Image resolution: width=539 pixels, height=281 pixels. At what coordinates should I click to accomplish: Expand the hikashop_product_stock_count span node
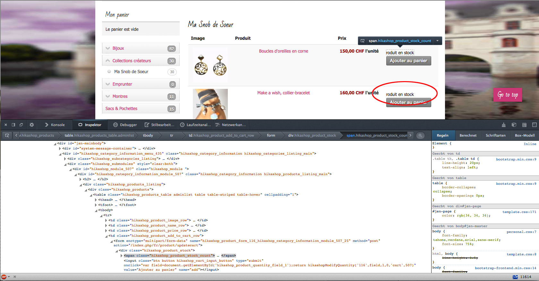122,256
